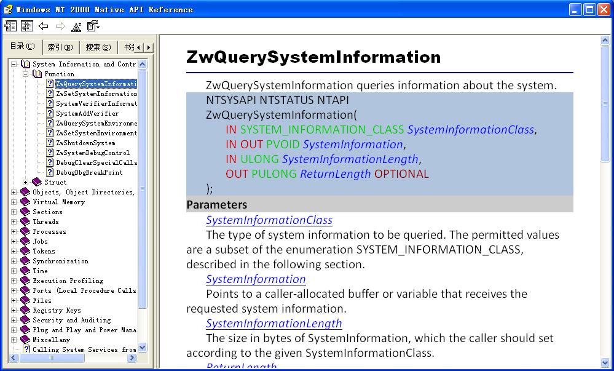Show more tabs with the right tab arrow
This screenshot has width=614, height=371.
[148, 47]
